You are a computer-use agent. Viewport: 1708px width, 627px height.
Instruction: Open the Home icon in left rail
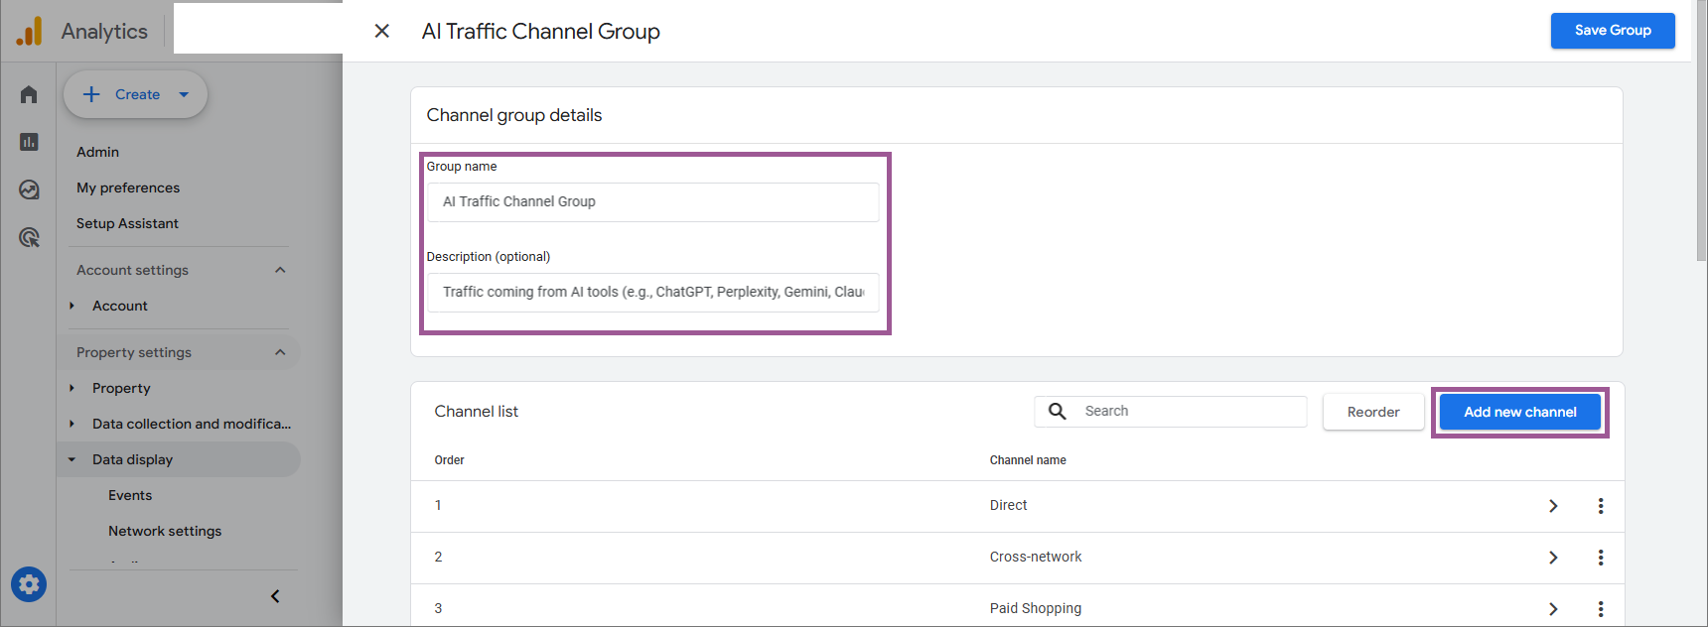pos(29,94)
